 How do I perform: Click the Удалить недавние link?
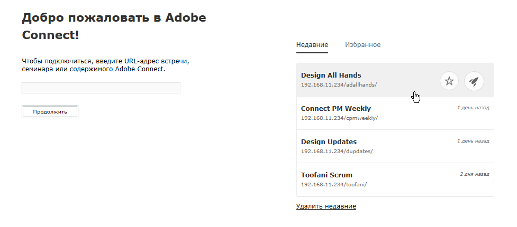(326, 206)
